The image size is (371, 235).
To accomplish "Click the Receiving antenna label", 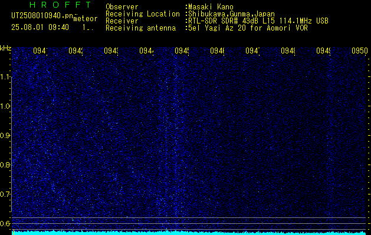I will click(140, 28).
